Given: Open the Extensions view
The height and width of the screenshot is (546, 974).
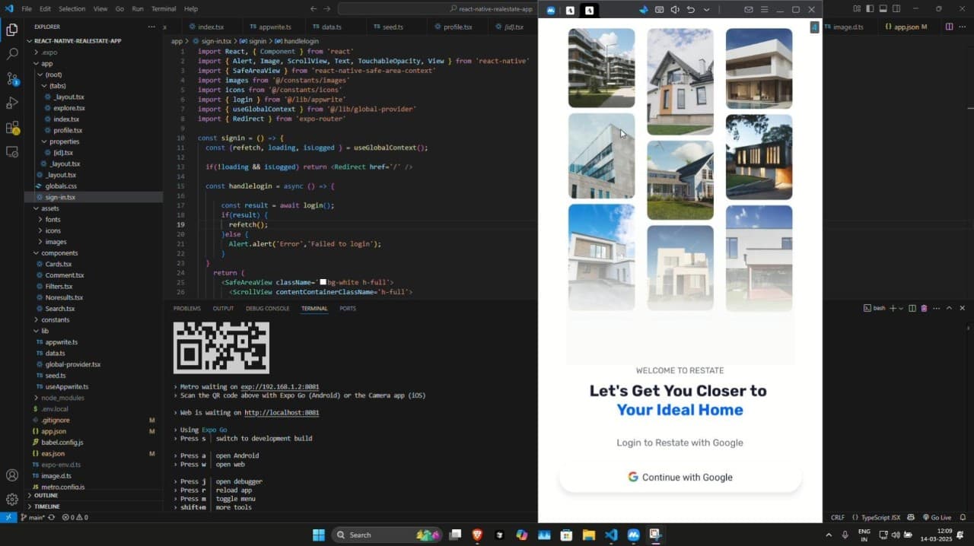Looking at the screenshot, I should [x=12, y=127].
